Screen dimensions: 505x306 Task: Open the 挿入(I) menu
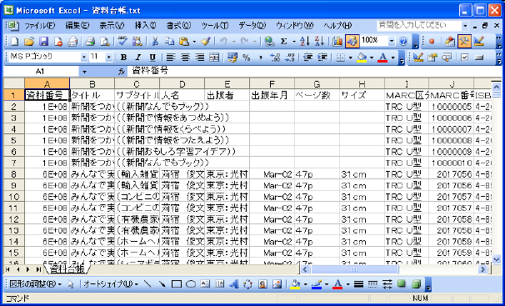click(x=146, y=26)
